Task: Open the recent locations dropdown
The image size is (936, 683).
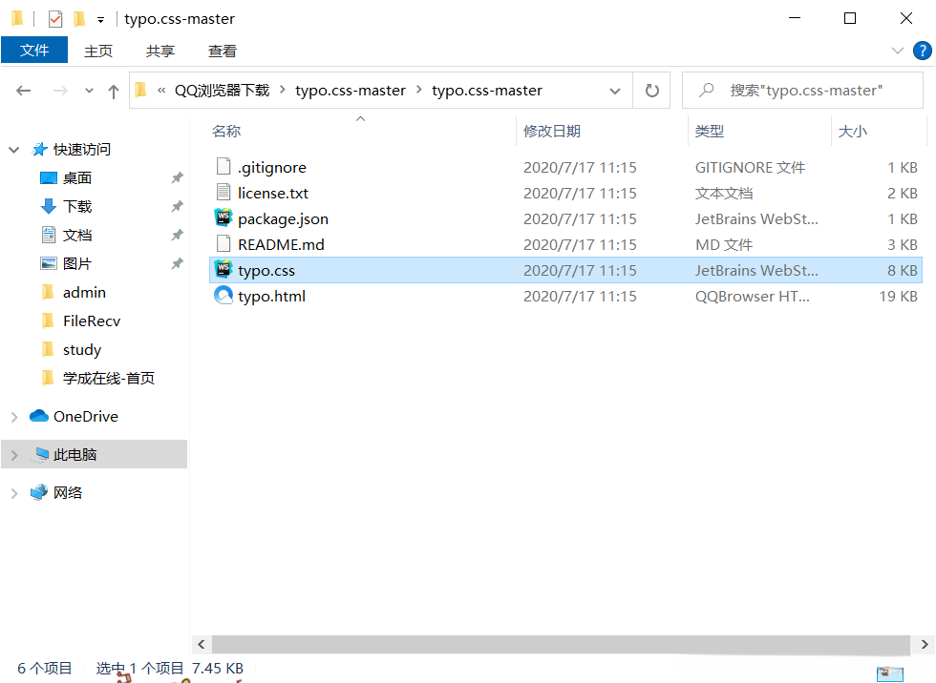Action: pyautogui.click(x=89, y=91)
